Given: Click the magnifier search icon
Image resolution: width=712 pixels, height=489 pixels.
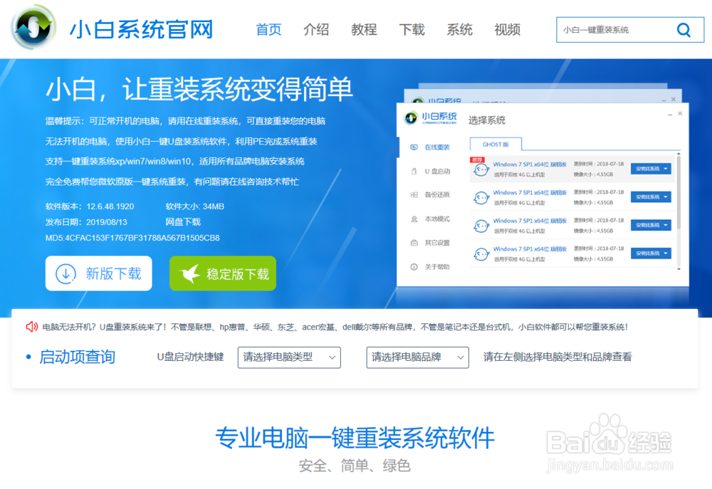Looking at the screenshot, I should [684, 30].
